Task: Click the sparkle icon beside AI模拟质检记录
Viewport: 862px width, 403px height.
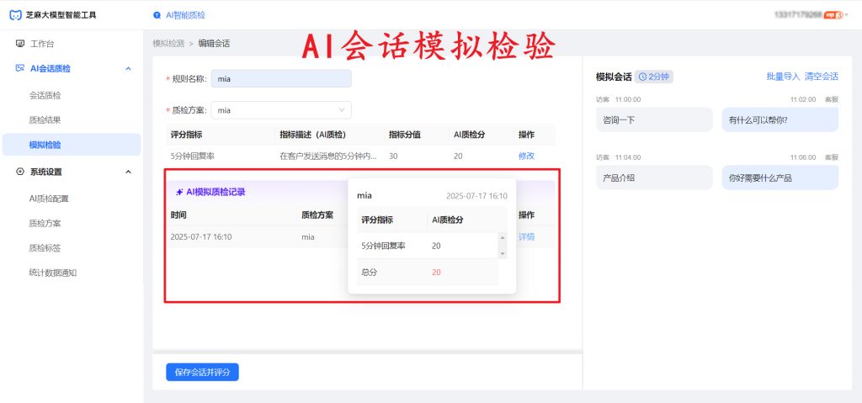Action: click(179, 192)
